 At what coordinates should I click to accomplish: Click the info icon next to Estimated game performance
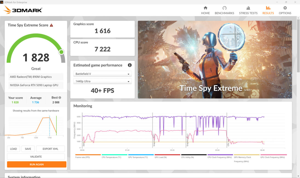tap(130, 65)
